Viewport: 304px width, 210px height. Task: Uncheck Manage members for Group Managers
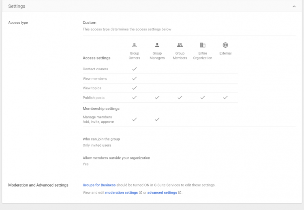coord(157,119)
